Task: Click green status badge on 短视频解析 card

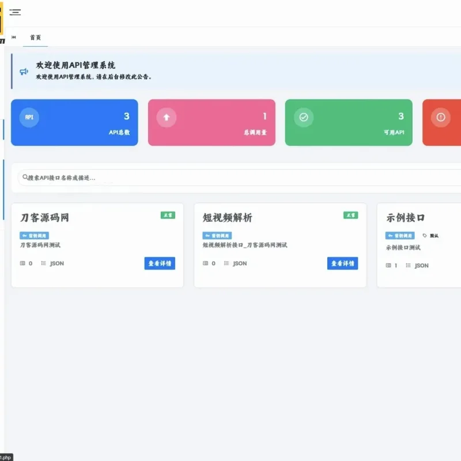Action: [351, 215]
